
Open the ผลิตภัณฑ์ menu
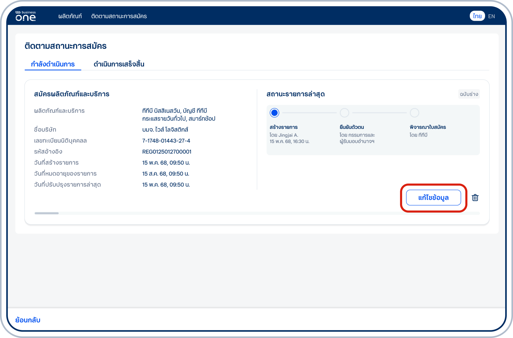coord(70,16)
